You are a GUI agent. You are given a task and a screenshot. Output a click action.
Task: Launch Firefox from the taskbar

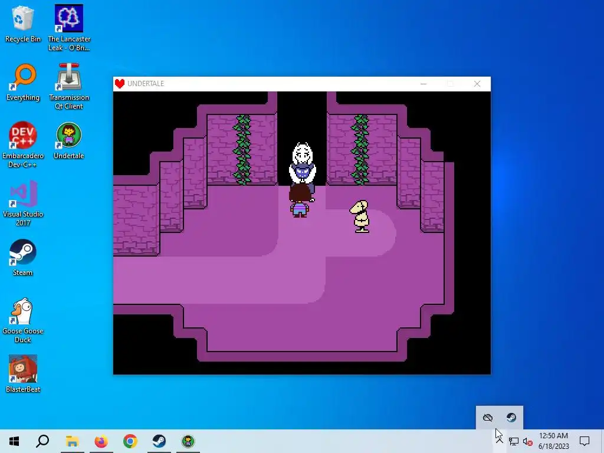[x=101, y=441]
